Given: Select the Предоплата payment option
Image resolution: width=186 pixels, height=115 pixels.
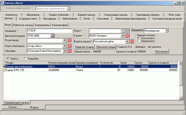Looking at the screenshot, I should (x=138, y=41).
